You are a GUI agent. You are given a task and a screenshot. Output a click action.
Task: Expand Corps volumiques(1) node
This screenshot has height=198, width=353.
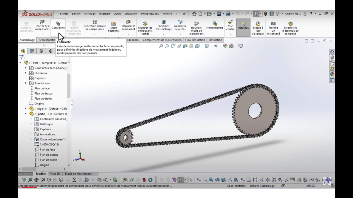coord(31,139)
